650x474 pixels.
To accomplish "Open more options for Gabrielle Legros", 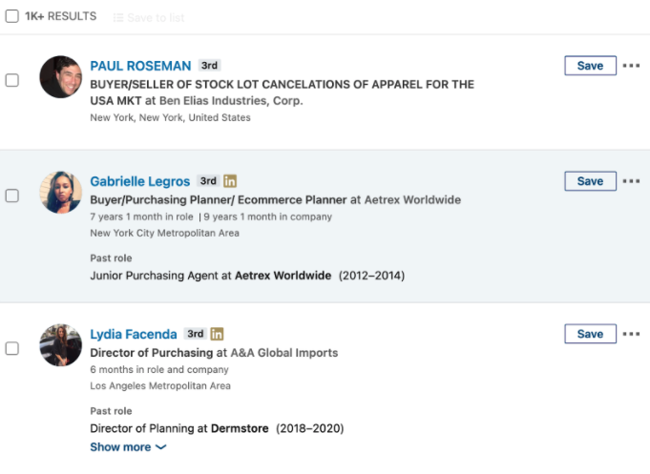I will click(631, 181).
